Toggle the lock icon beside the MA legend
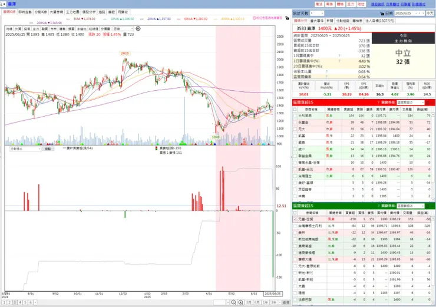436x307 pixels. pyautogui.click(x=287, y=18)
